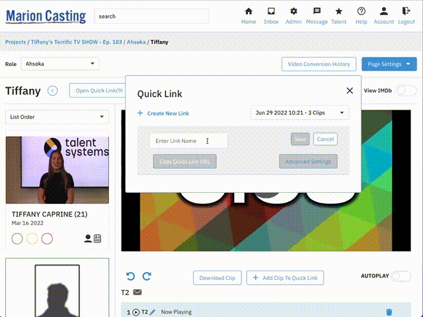Click the Enter Link Name field
The height and width of the screenshot is (317, 423).
pyautogui.click(x=188, y=141)
